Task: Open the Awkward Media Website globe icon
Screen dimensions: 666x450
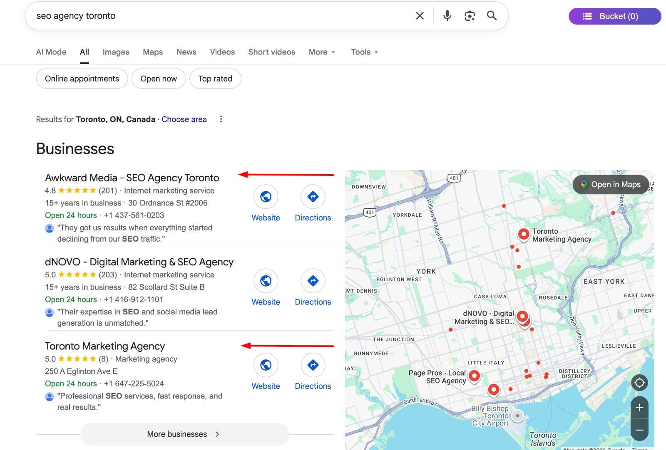Action: (x=266, y=197)
